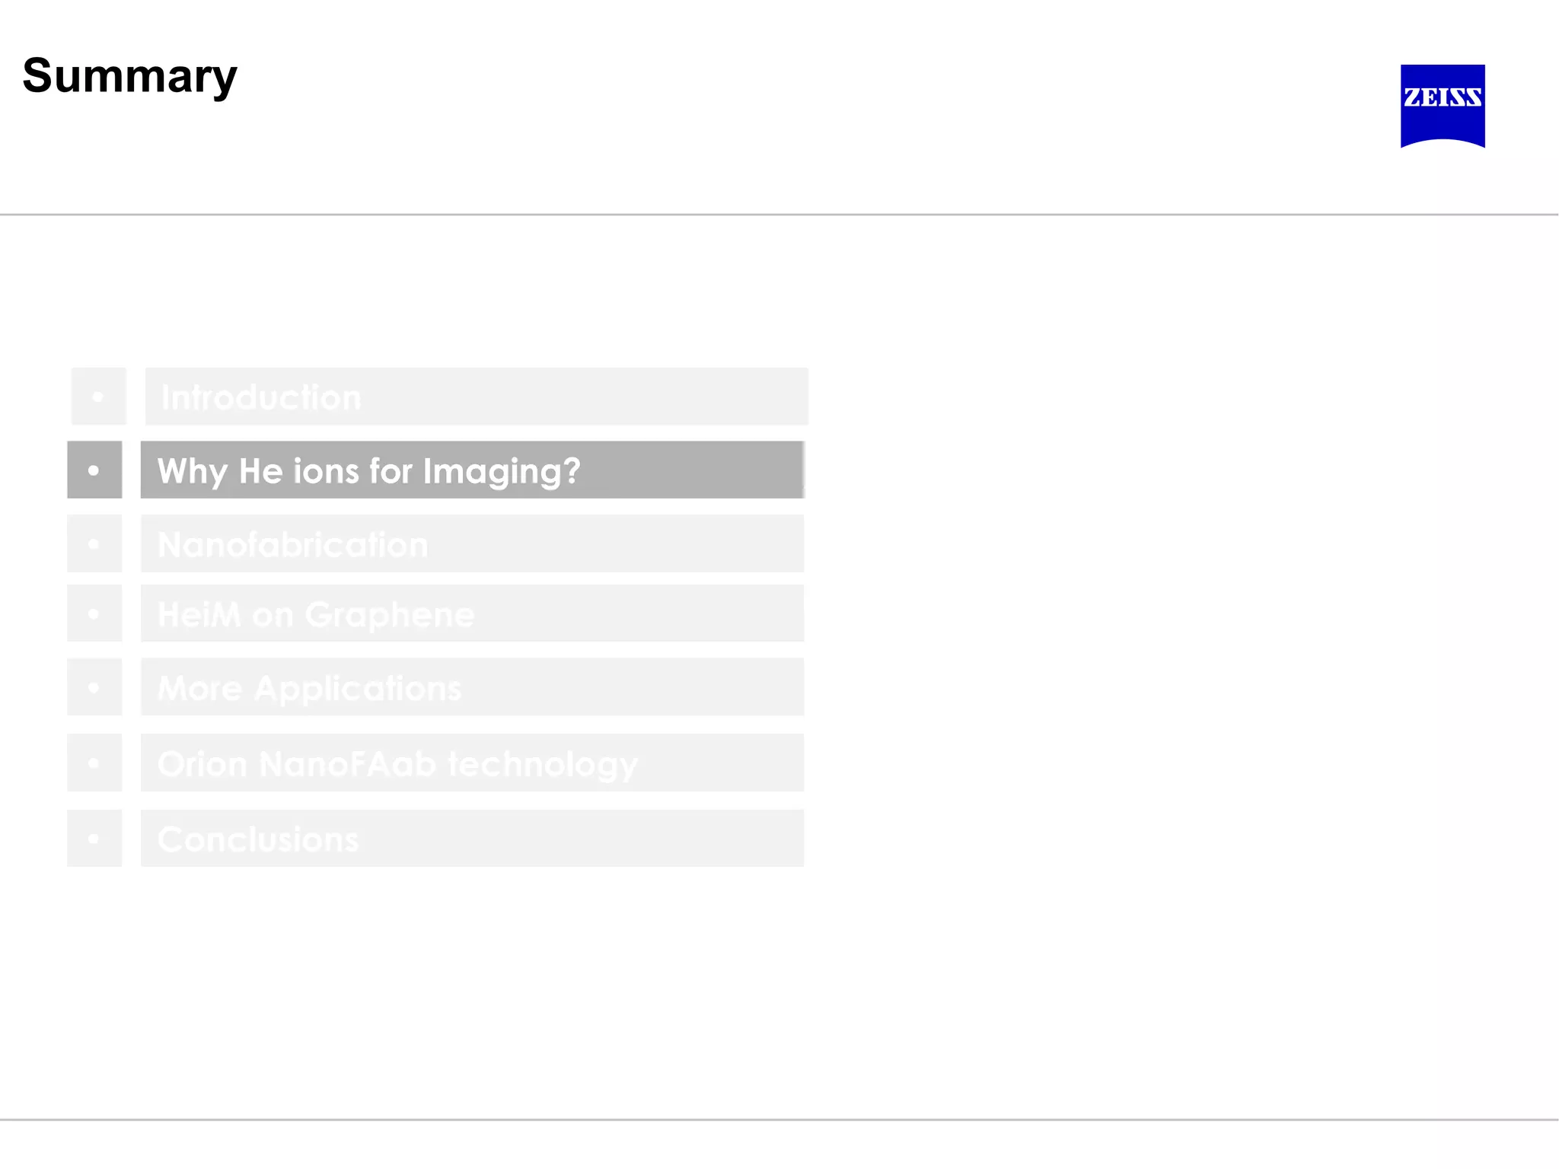Click the bullet box beside Nanofabrication
This screenshot has width=1559, height=1169.
[94, 543]
